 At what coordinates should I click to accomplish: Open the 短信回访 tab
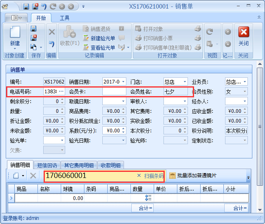(x=48, y=165)
